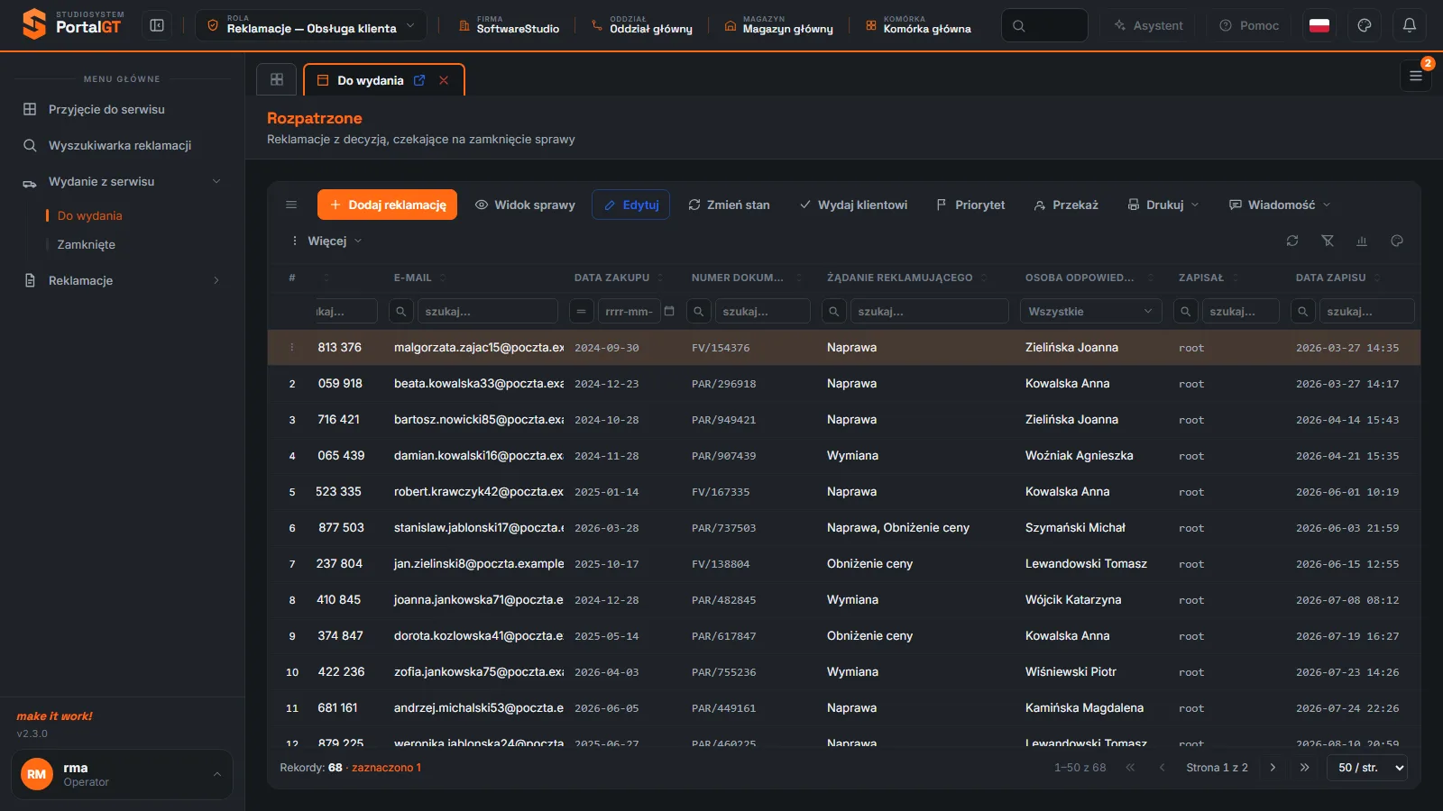Open table color settings palette icon
The height and width of the screenshot is (811, 1443).
coord(1397,241)
